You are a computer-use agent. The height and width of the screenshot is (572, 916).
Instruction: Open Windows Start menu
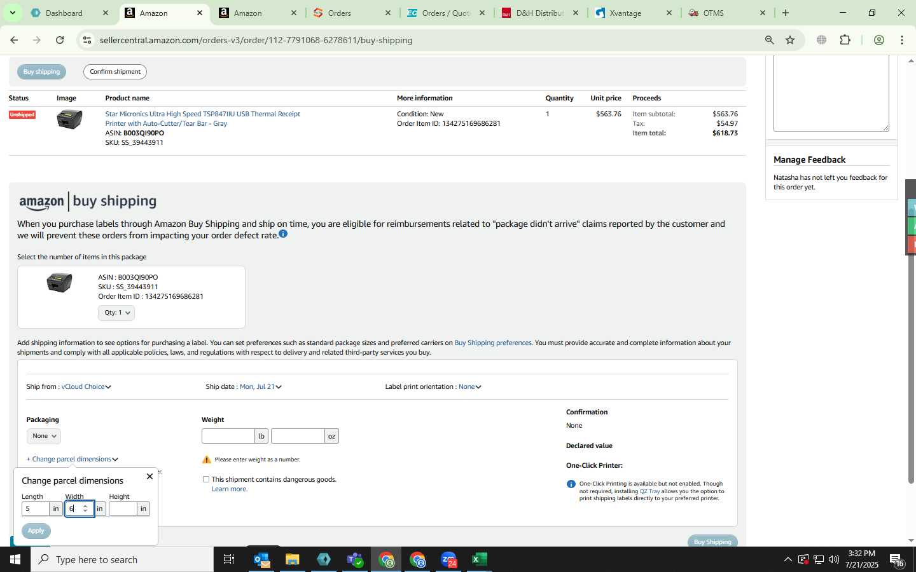coord(15,559)
